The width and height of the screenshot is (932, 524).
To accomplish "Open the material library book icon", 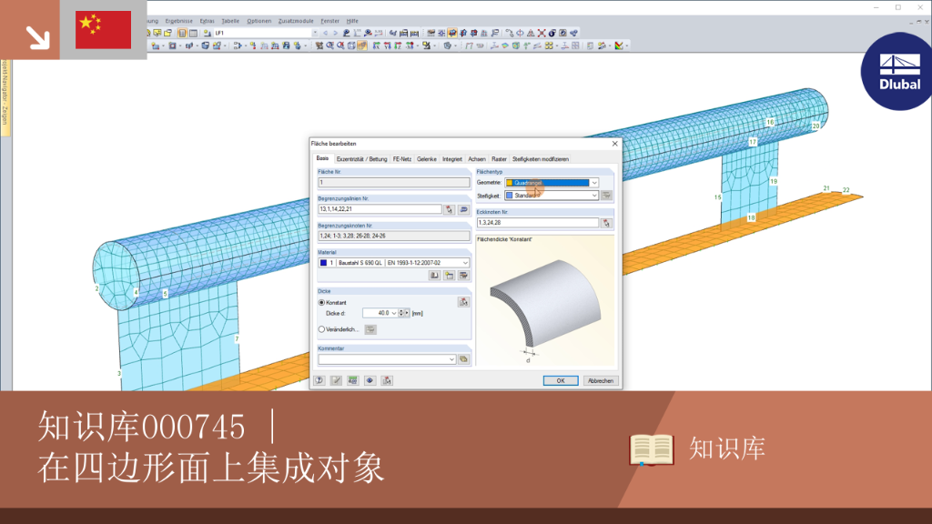I will [x=434, y=276].
